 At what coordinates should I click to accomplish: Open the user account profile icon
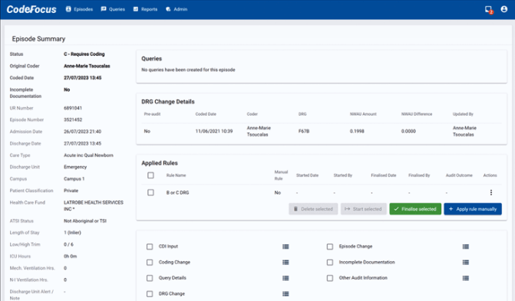(503, 9)
